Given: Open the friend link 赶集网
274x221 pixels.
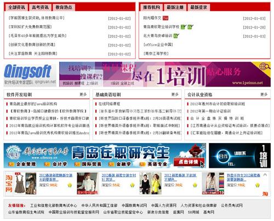Looking at the screenshot, I should click(x=178, y=212).
